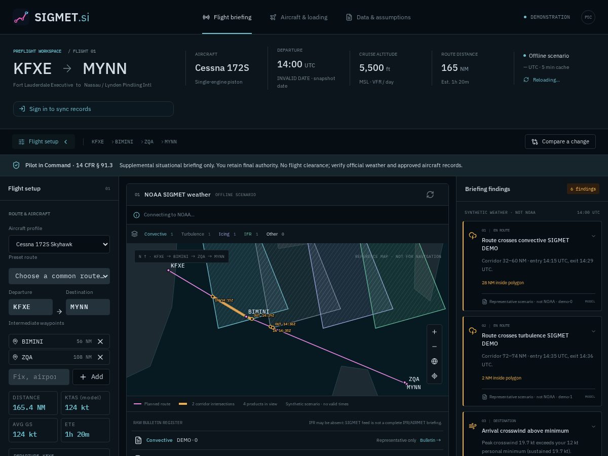The image size is (608, 456).
Task: Expand the turbulence SIGMET finding card
Action: pos(593,331)
